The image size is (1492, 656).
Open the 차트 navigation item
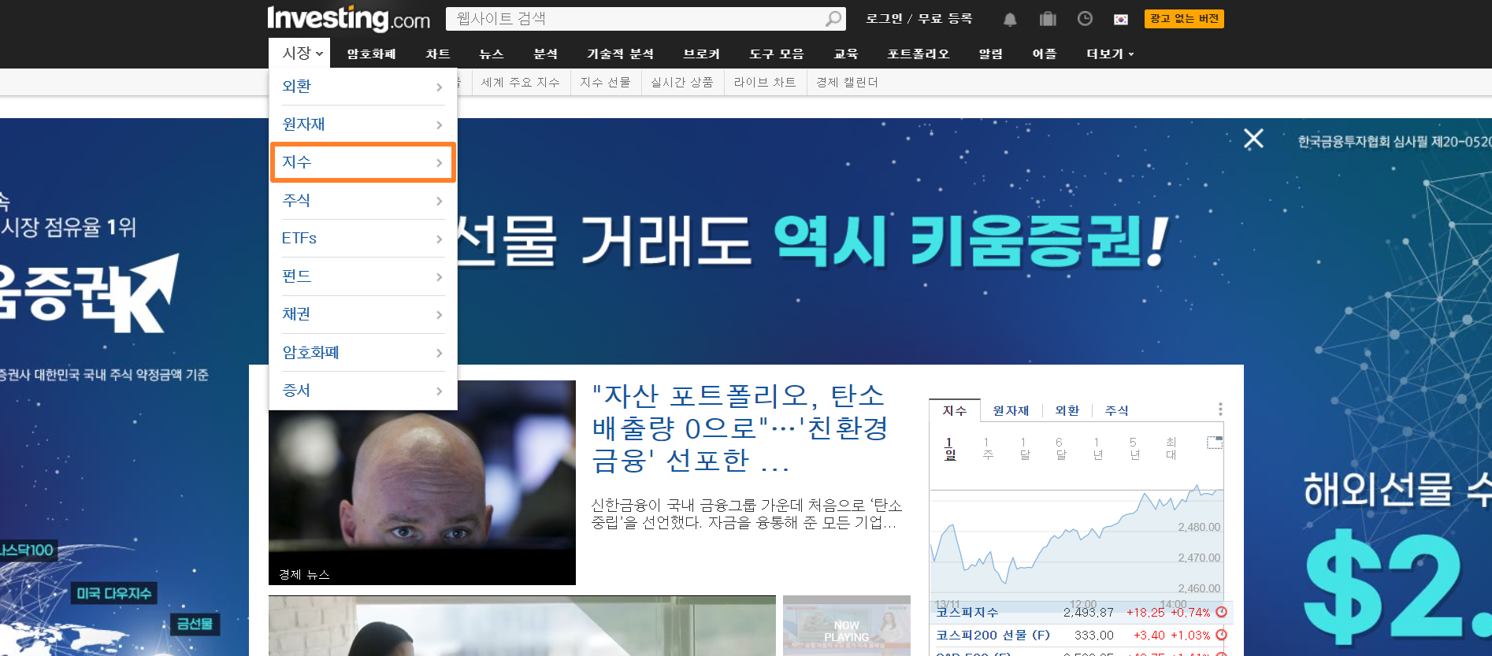pos(438,54)
